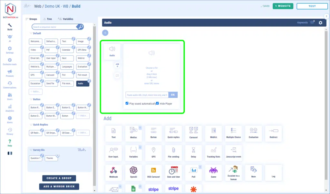Add the Game brick

point(213,173)
